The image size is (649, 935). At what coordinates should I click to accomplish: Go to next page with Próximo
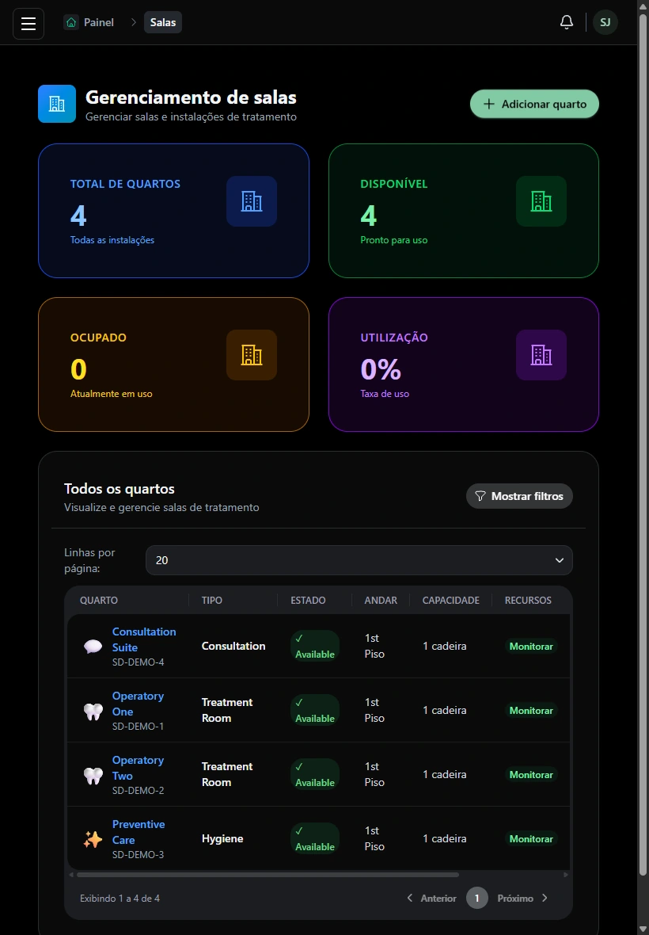tap(522, 898)
